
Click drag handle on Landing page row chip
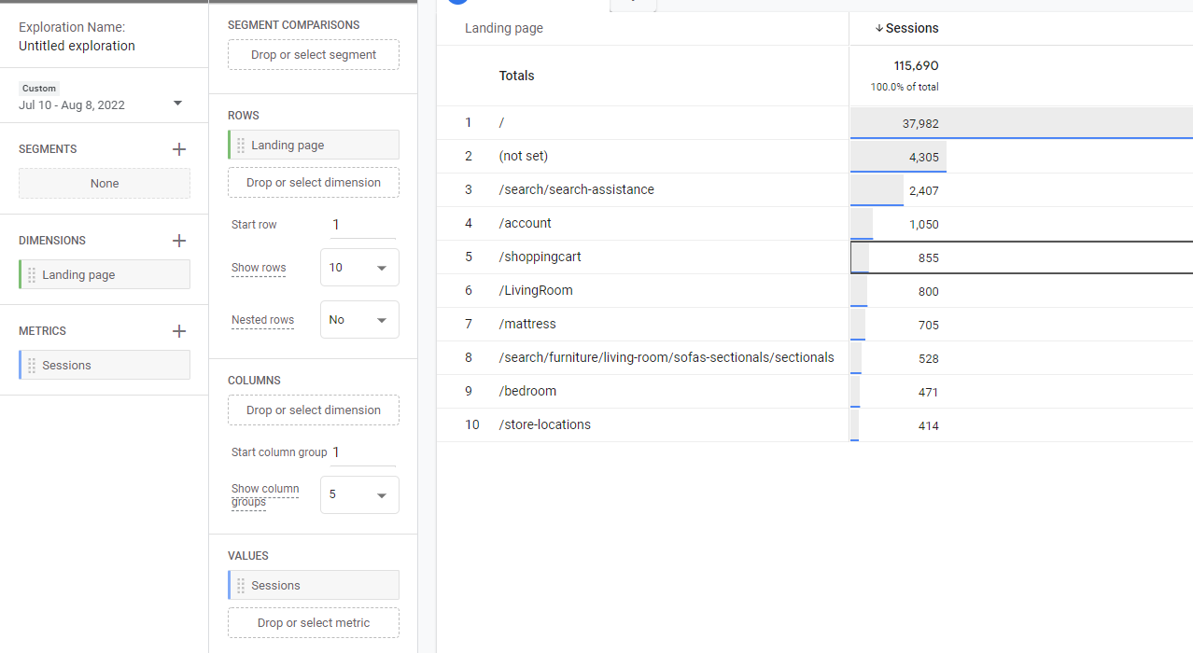click(241, 146)
